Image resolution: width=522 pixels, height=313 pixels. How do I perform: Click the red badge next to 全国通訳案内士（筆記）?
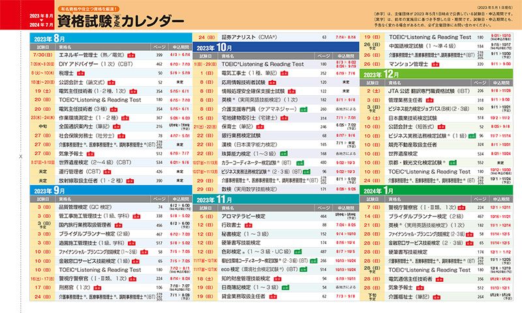pyautogui.click(x=117, y=127)
